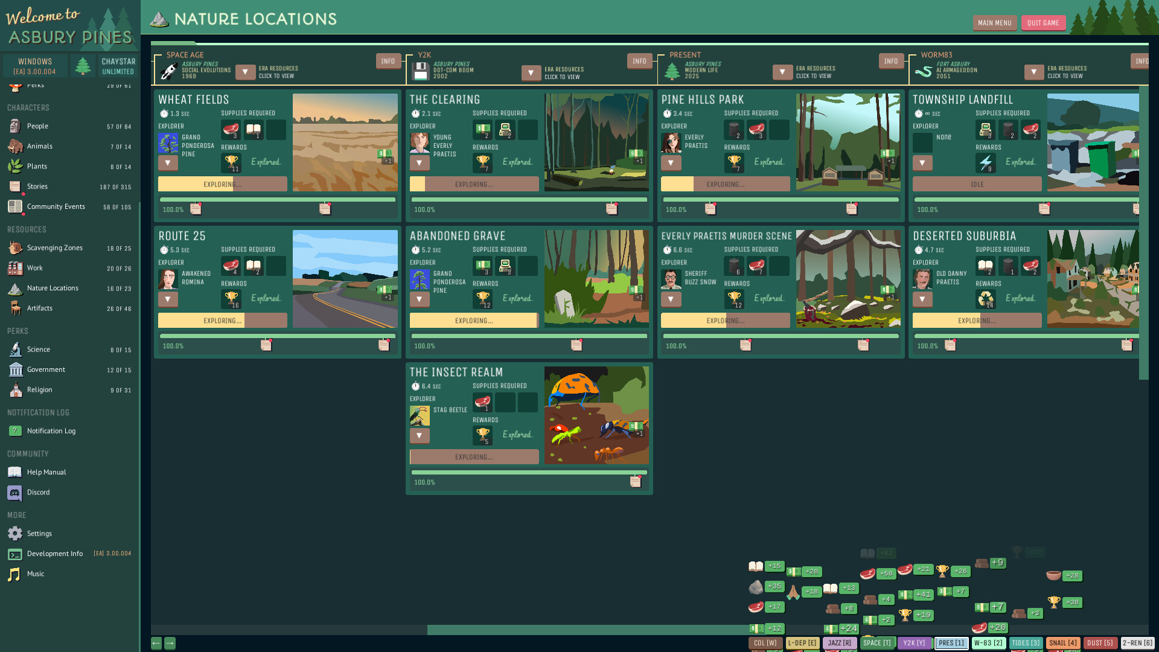Open Scavenging Zones under Resources
The image size is (1159, 652).
pyautogui.click(x=14, y=248)
